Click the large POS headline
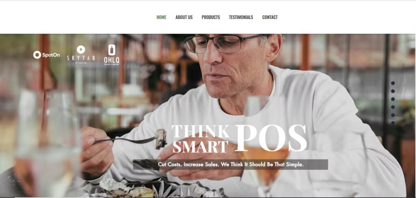416x198 pixels. click(271, 138)
